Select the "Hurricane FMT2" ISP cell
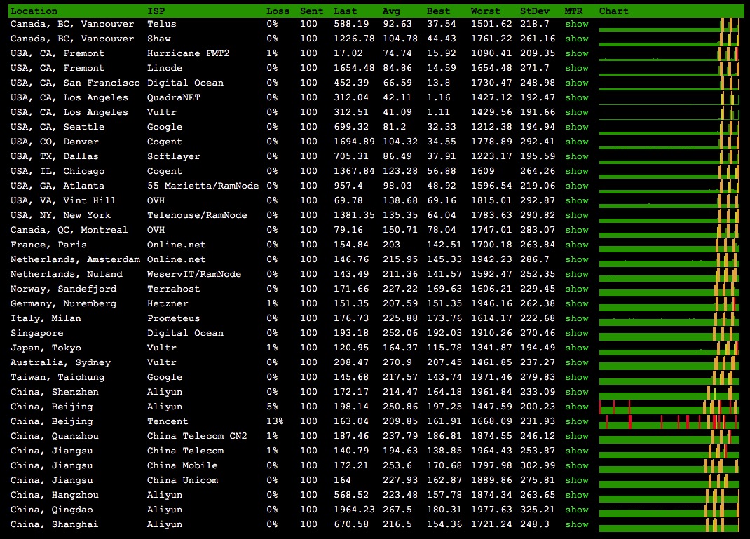This screenshot has width=750, height=539. pos(188,53)
